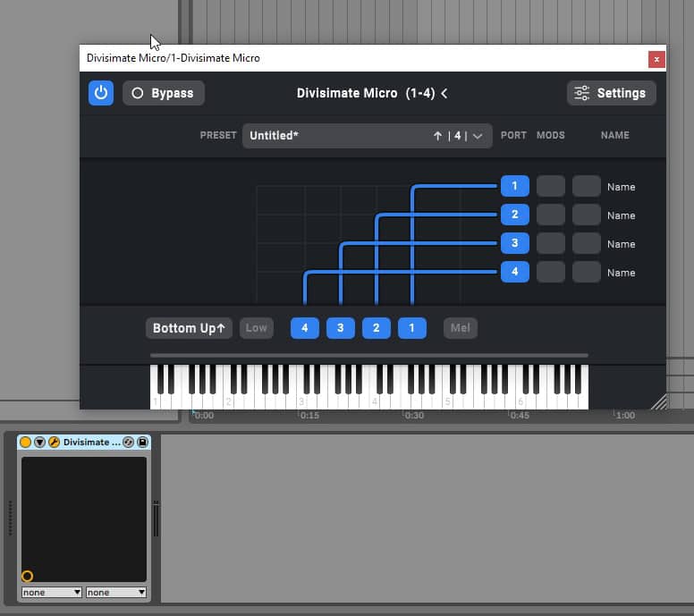The image size is (694, 616).
Task: Click first mods box in port 3 row
Action: [551, 243]
